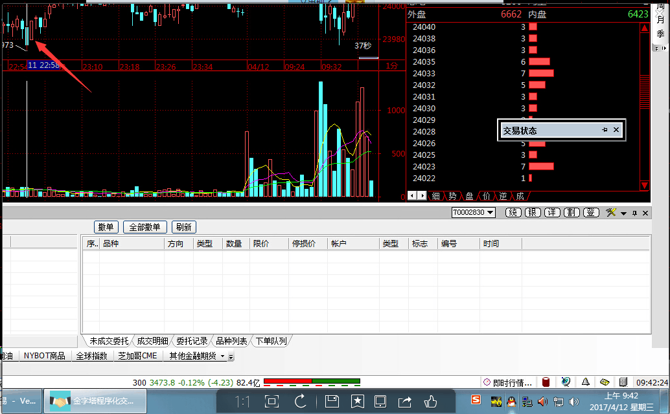Click the red cylinder icon in status bar
Viewport: 670px width, 414px height.
pos(546,382)
